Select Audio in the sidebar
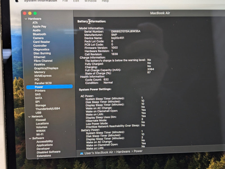This screenshot has height=169, width=225. (x=37, y=30)
